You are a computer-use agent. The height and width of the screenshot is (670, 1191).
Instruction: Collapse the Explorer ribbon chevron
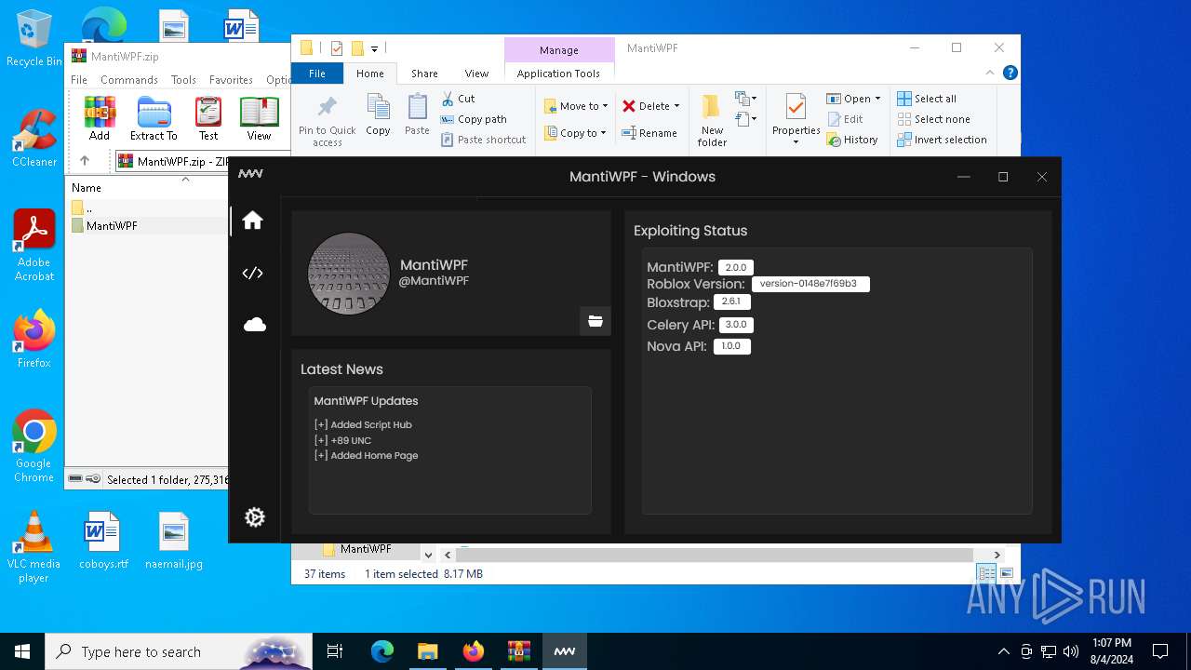[x=991, y=73]
